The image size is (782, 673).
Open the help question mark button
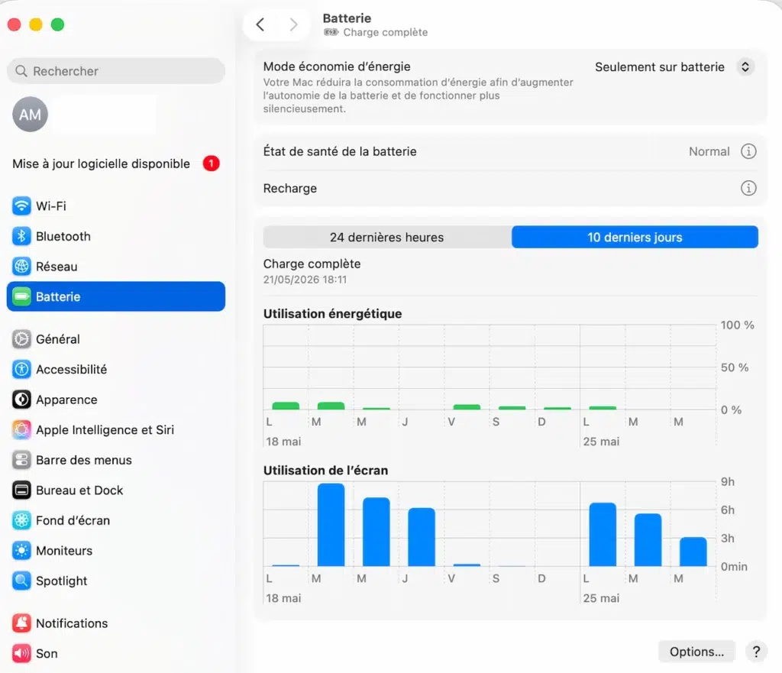click(756, 652)
